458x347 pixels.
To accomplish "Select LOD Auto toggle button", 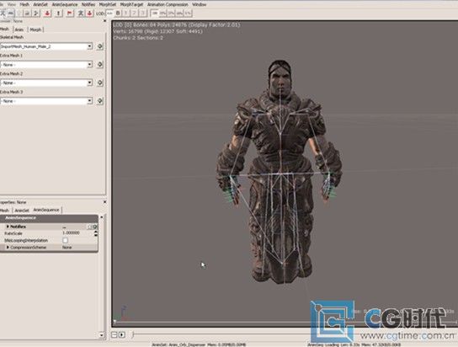I will coord(109,13).
